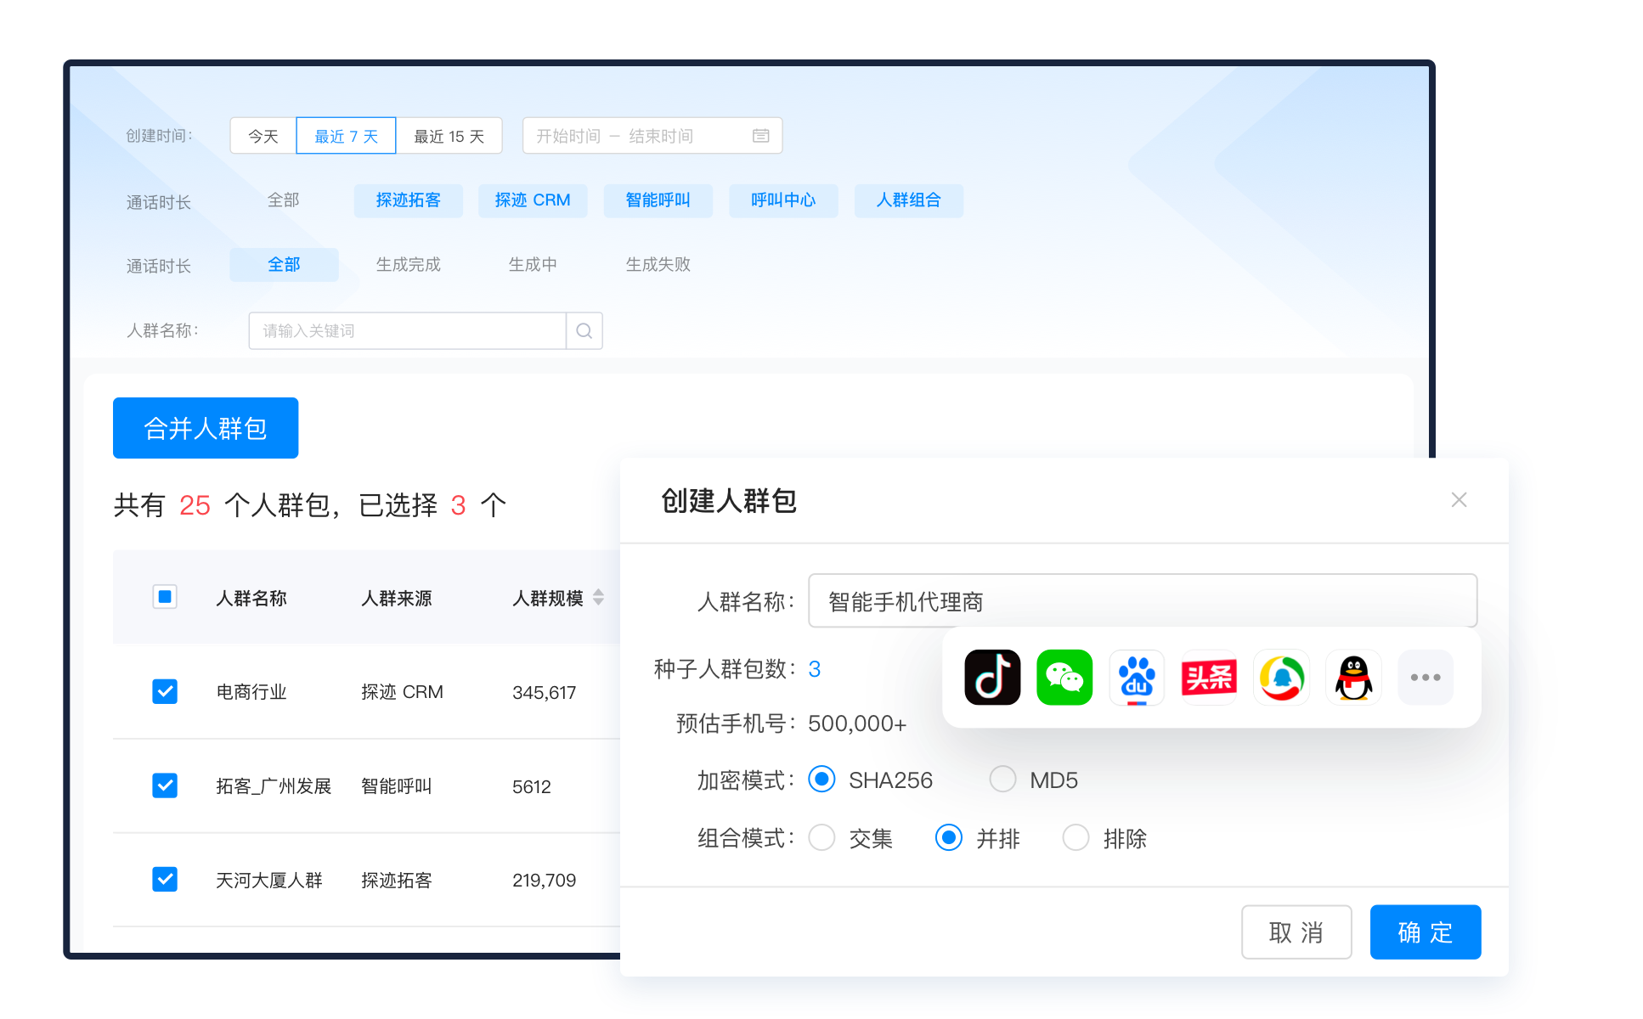Select the Tencent News platform icon
The height and width of the screenshot is (1019, 1643).
pyautogui.click(x=1280, y=677)
